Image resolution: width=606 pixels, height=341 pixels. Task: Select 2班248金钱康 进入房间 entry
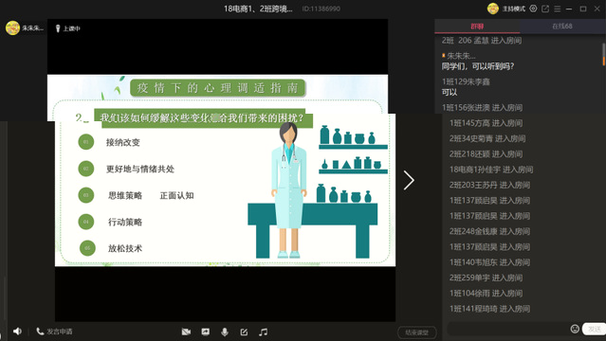tap(489, 231)
